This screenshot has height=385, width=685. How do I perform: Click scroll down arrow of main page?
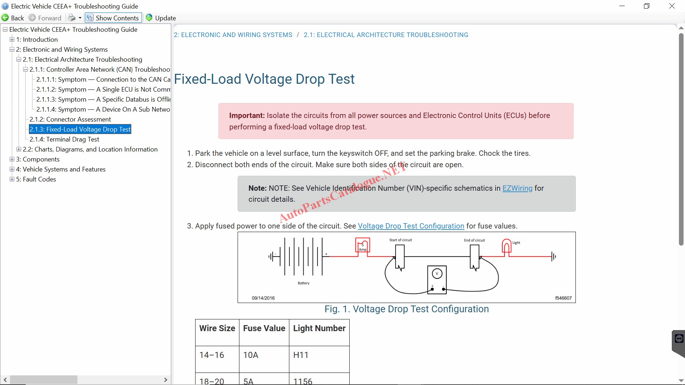click(x=681, y=381)
